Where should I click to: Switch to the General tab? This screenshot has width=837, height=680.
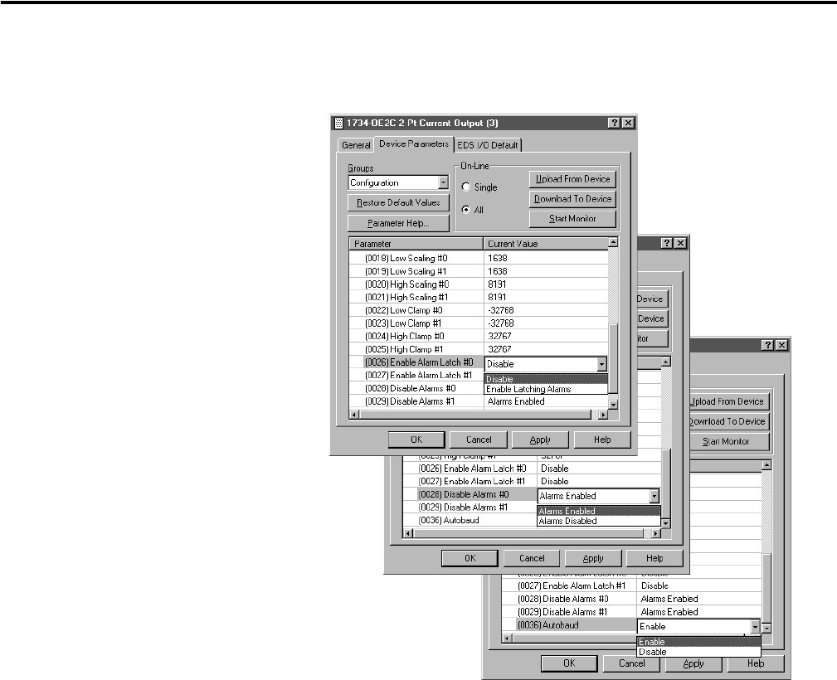(x=356, y=145)
